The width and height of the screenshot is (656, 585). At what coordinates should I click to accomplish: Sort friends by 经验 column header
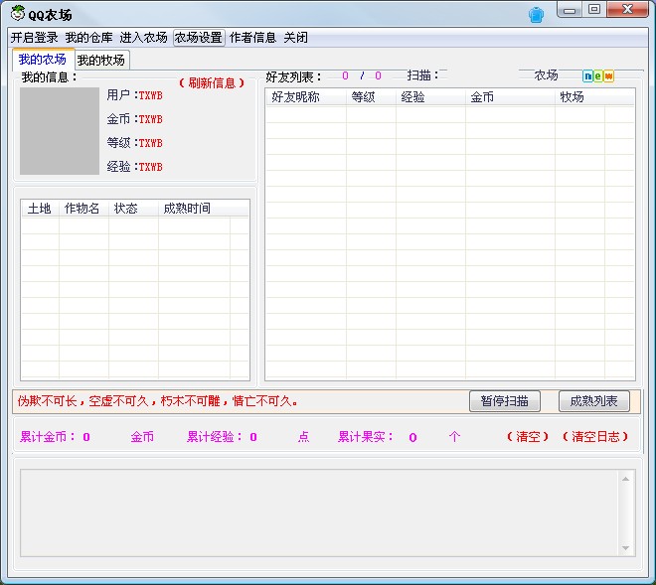point(430,97)
